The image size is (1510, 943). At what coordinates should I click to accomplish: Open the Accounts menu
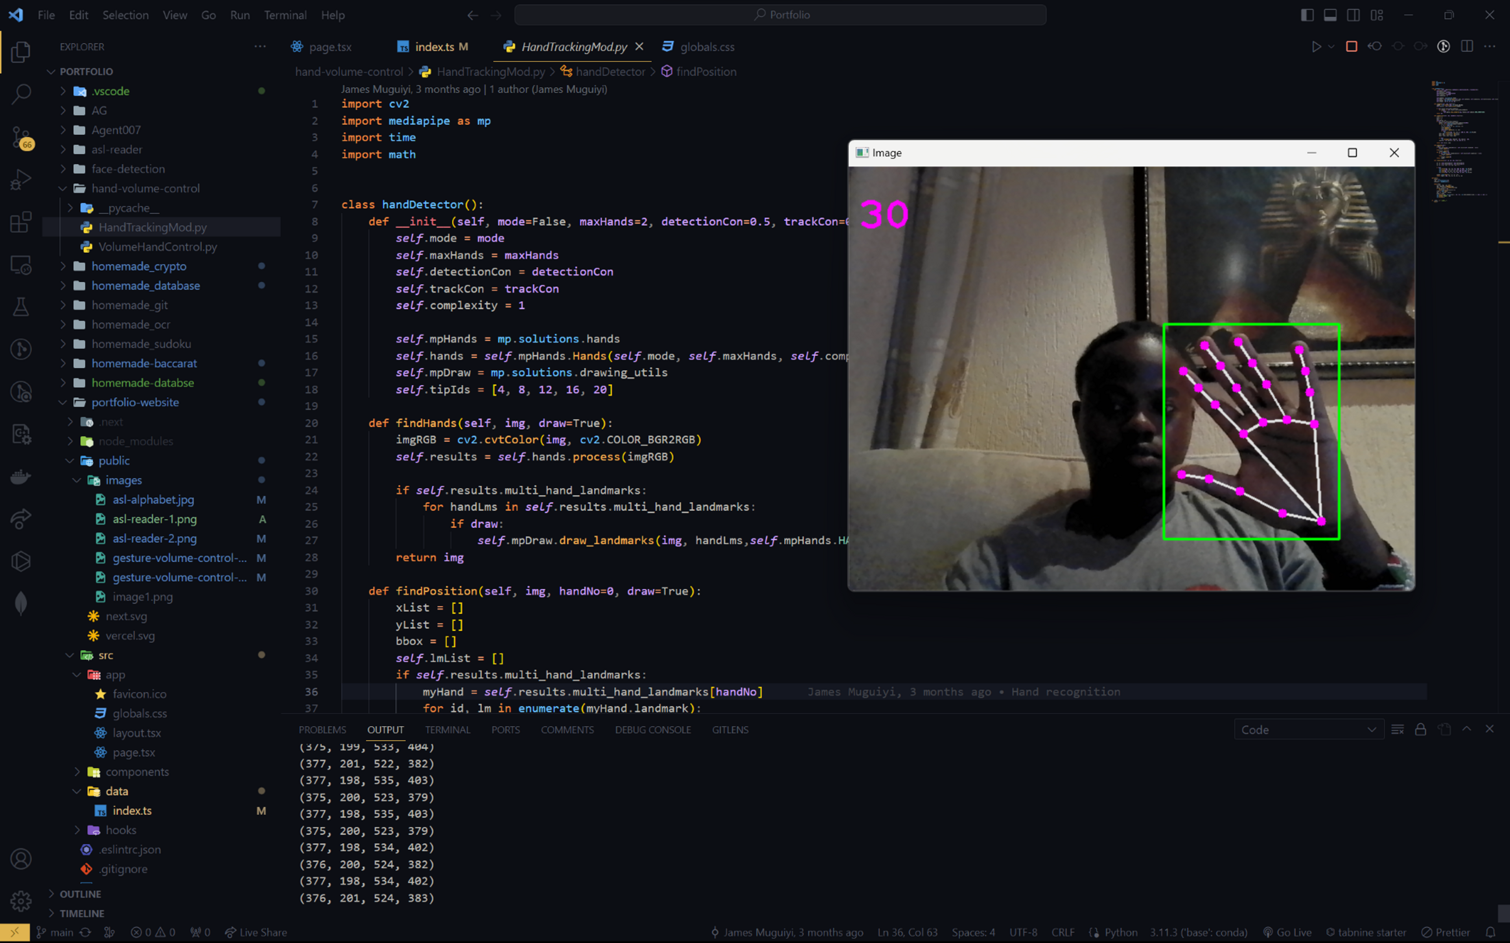(x=20, y=859)
